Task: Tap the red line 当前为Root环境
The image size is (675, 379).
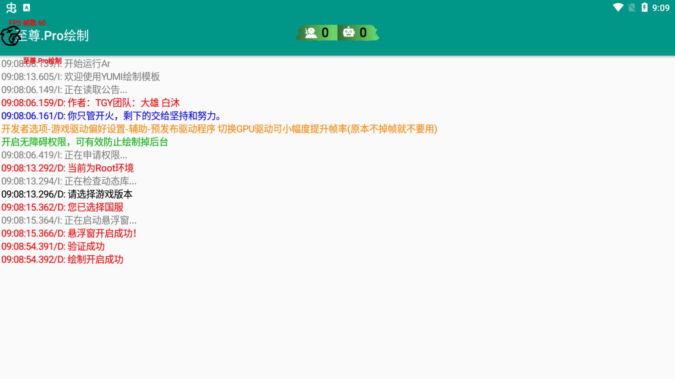Action: pyautogui.click(x=68, y=168)
